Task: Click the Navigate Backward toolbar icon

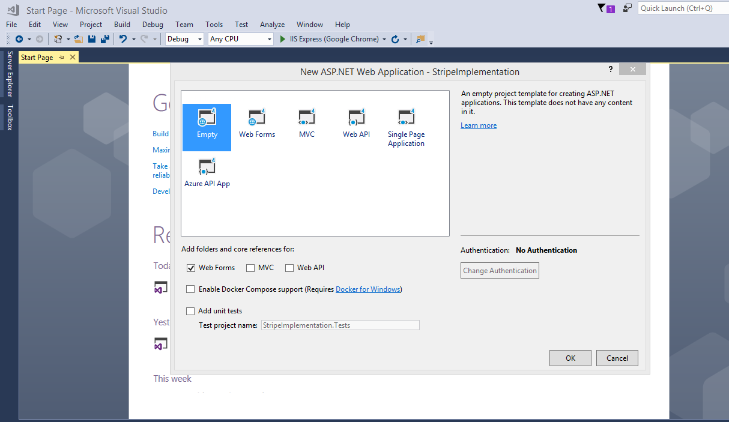Action: (19, 39)
